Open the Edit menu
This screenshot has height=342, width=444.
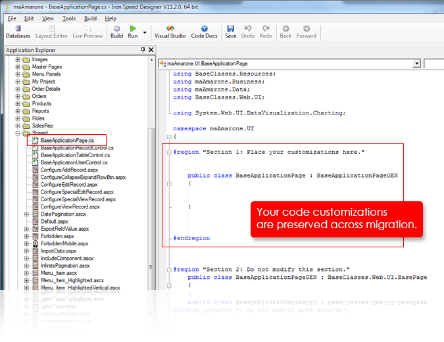(29, 18)
